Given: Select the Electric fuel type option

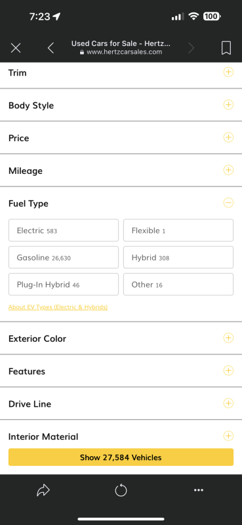Looking at the screenshot, I should pos(64,230).
